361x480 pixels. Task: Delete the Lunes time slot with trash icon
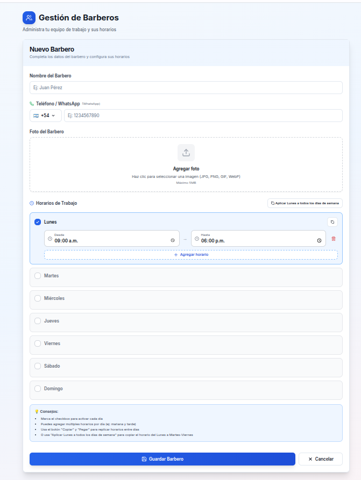pyautogui.click(x=334, y=239)
